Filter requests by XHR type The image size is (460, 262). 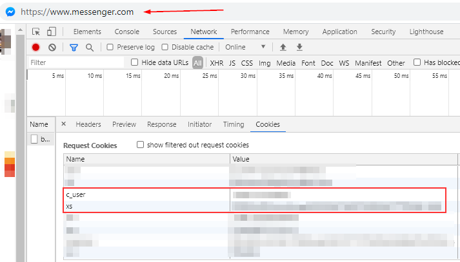pos(217,63)
